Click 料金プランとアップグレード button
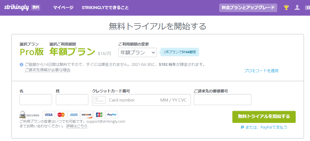Image resolution: width=310 pixels, height=141 pixels. point(248,8)
